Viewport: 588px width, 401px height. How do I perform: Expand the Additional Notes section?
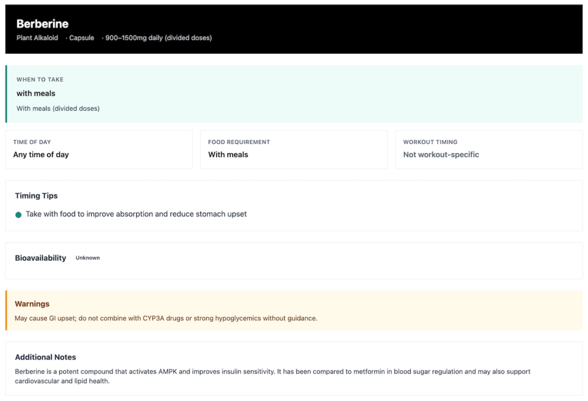pyautogui.click(x=294, y=366)
